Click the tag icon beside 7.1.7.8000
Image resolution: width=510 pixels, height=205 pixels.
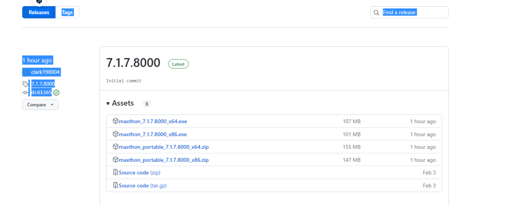point(25,84)
